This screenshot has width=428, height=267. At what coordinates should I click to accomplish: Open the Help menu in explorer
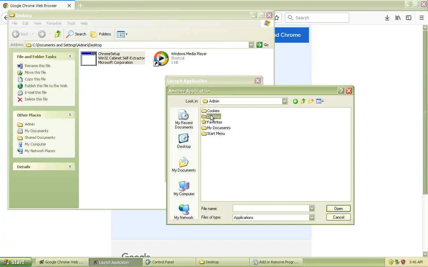(x=84, y=23)
